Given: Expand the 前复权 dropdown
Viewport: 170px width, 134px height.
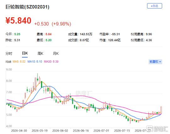Looking at the screenshot, I should point(155,62).
